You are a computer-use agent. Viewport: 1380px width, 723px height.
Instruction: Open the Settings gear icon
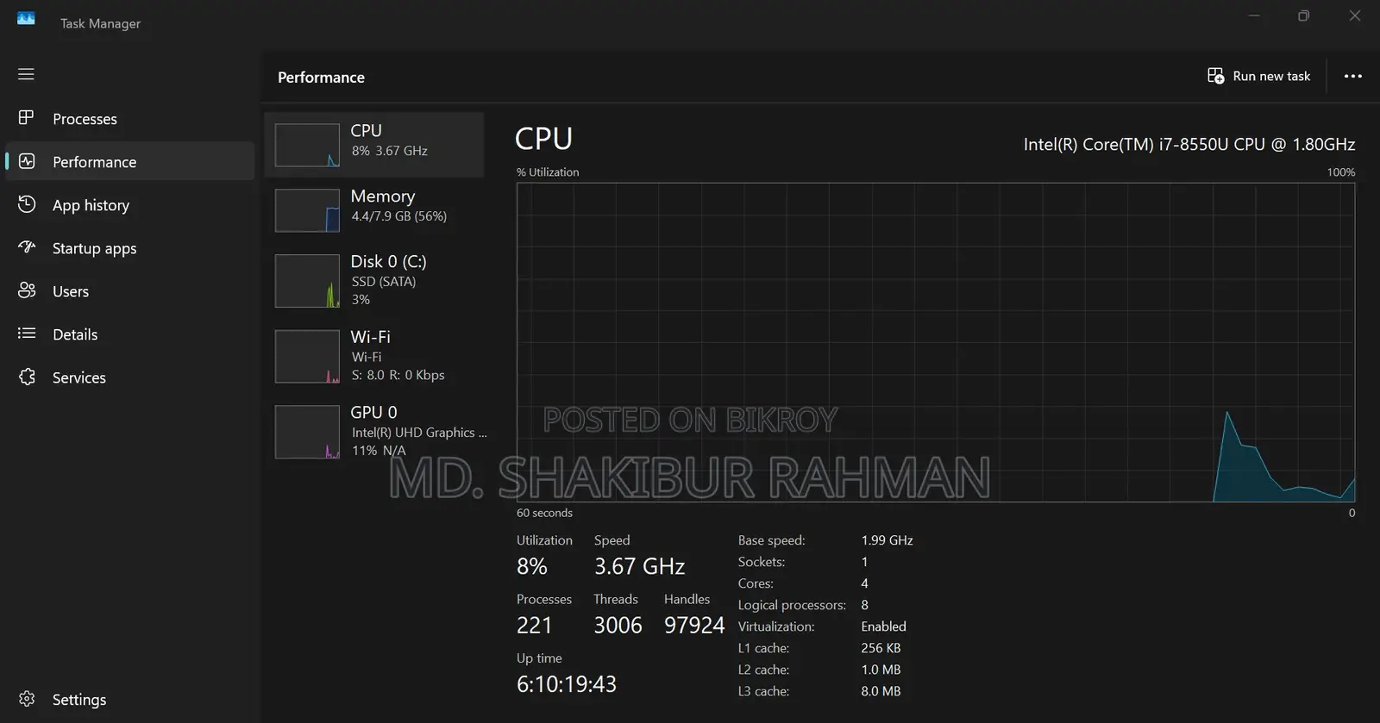(27, 699)
